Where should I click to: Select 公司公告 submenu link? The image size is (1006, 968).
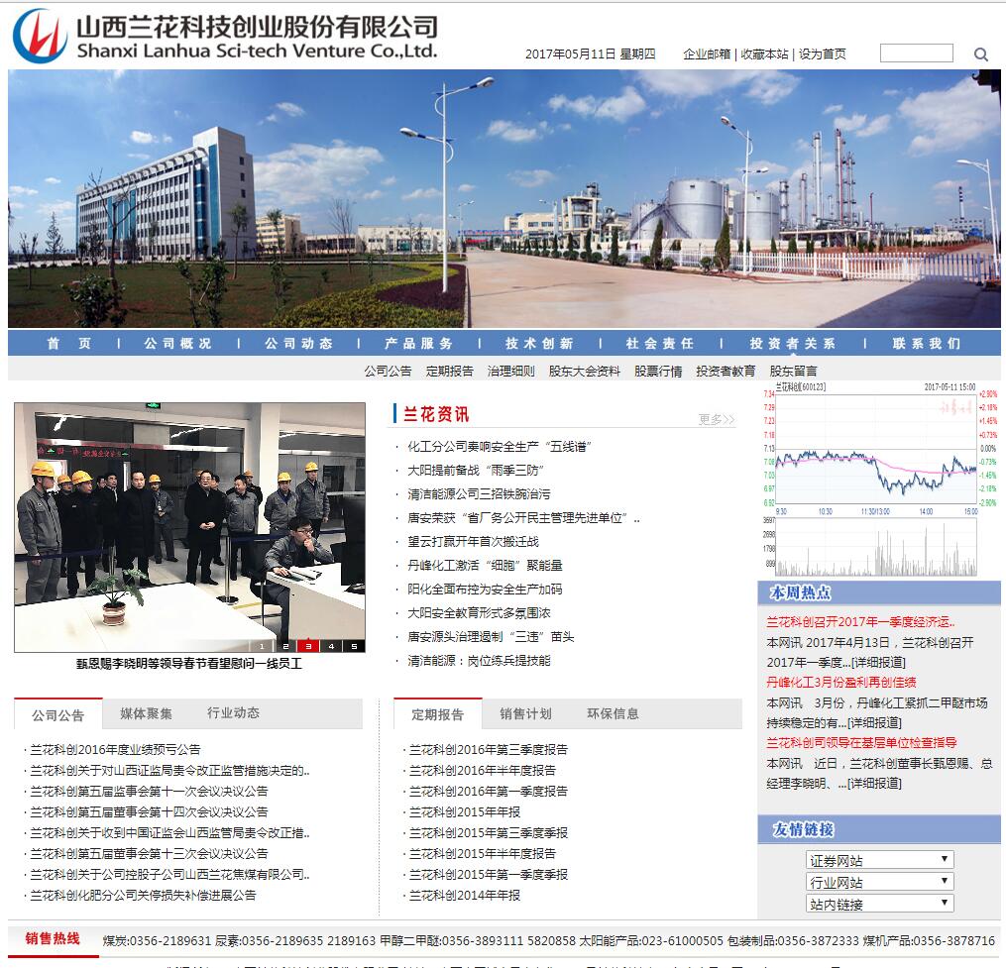tap(388, 371)
